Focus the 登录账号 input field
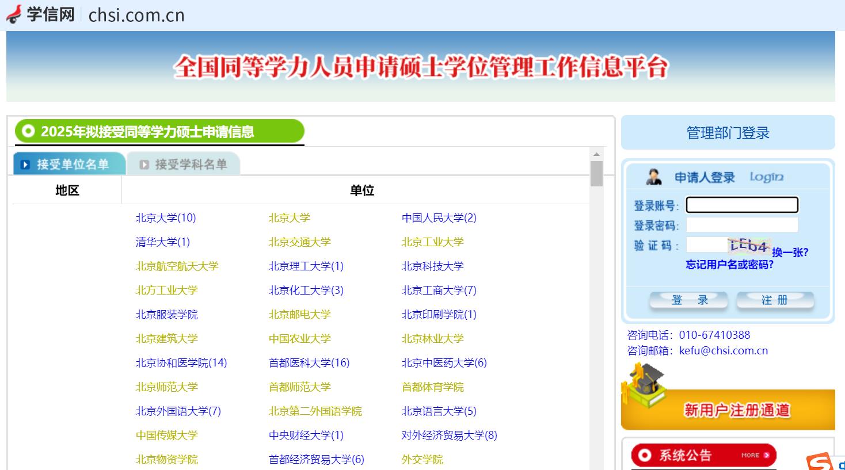Image resolution: width=845 pixels, height=470 pixels. click(x=742, y=205)
